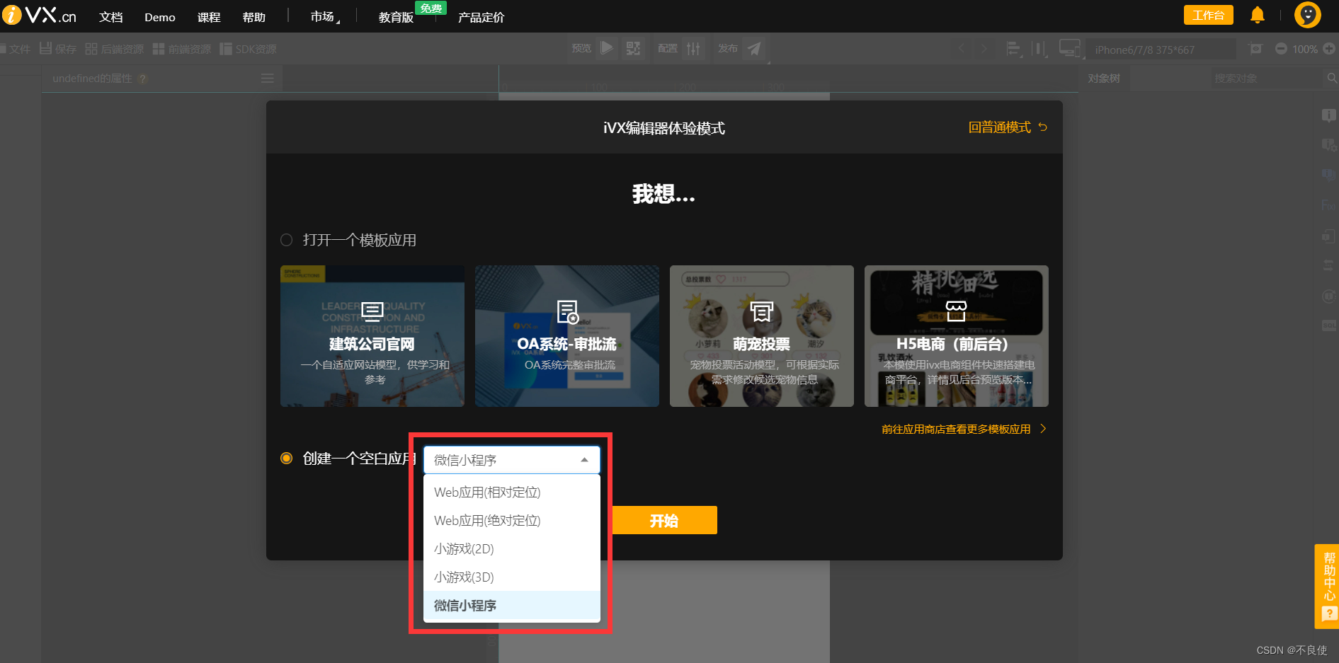Click the properties panel menu icon
This screenshot has width=1339, height=663.
[267, 79]
